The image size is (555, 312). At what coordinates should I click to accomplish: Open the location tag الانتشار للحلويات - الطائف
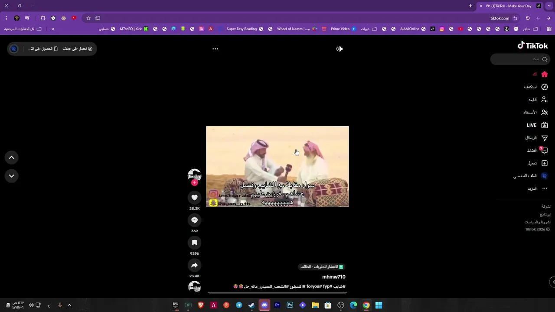coord(322,266)
